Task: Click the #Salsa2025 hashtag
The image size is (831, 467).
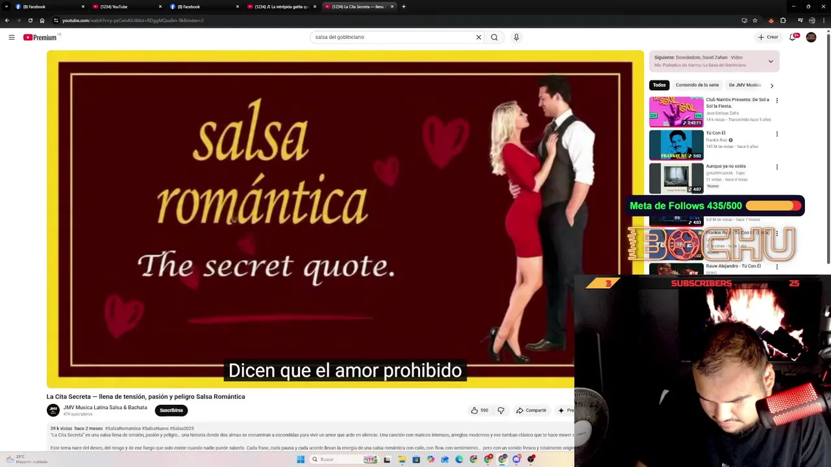Action: click(x=182, y=428)
